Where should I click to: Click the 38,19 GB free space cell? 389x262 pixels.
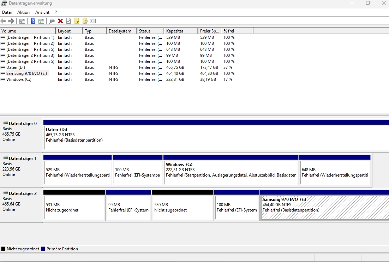click(x=208, y=79)
